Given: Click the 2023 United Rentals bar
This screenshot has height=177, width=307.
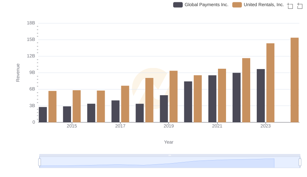Looking at the screenshot, I should (x=270, y=83).
